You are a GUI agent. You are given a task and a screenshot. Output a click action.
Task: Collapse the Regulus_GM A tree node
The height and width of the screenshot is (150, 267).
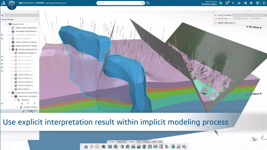(x=7, y=24)
